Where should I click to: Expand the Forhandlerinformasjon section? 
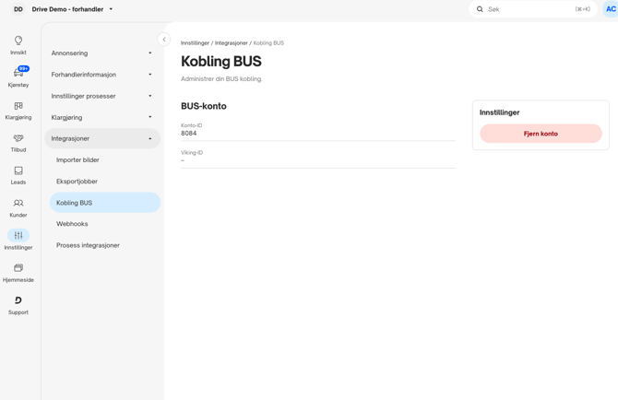click(x=102, y=75)
